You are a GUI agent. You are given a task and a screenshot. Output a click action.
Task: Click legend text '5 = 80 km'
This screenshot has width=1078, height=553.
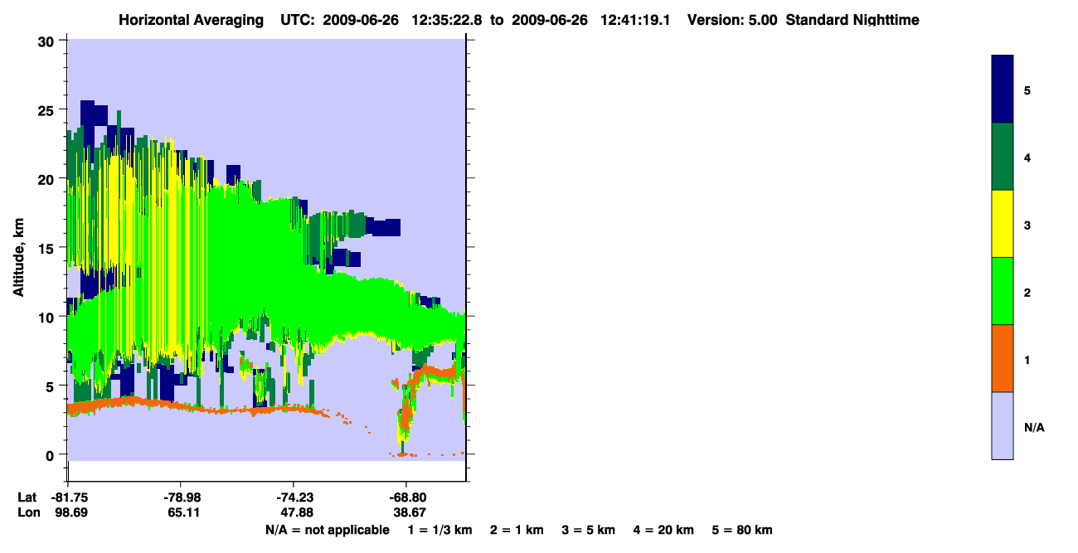pos(742,531)
